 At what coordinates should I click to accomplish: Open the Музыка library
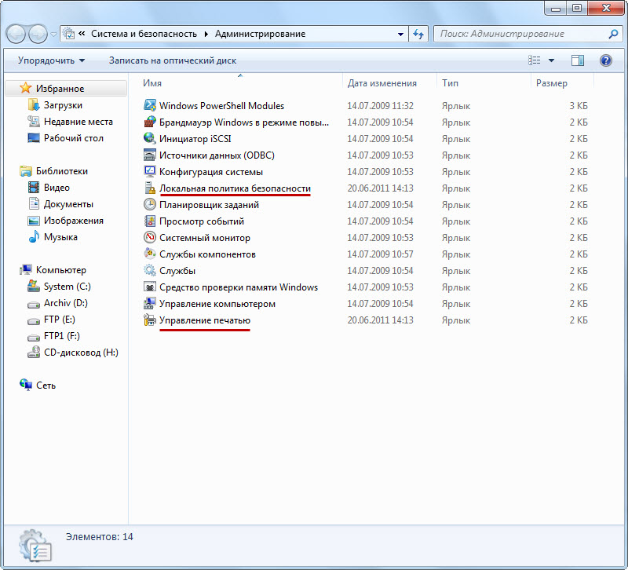[x=60, y=237]
